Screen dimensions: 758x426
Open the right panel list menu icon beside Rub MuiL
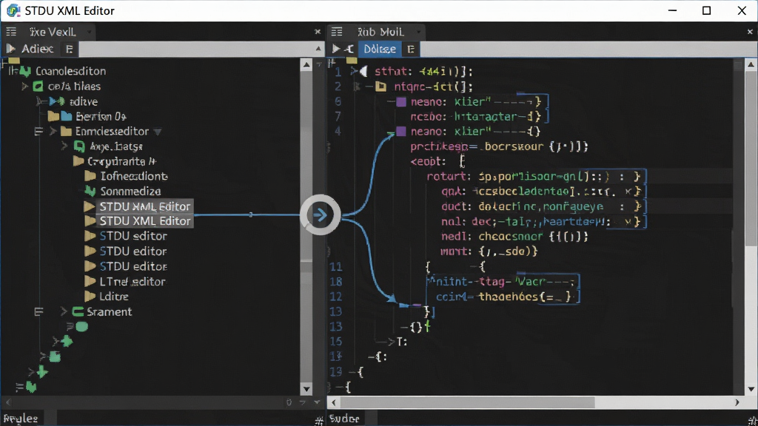337,32
